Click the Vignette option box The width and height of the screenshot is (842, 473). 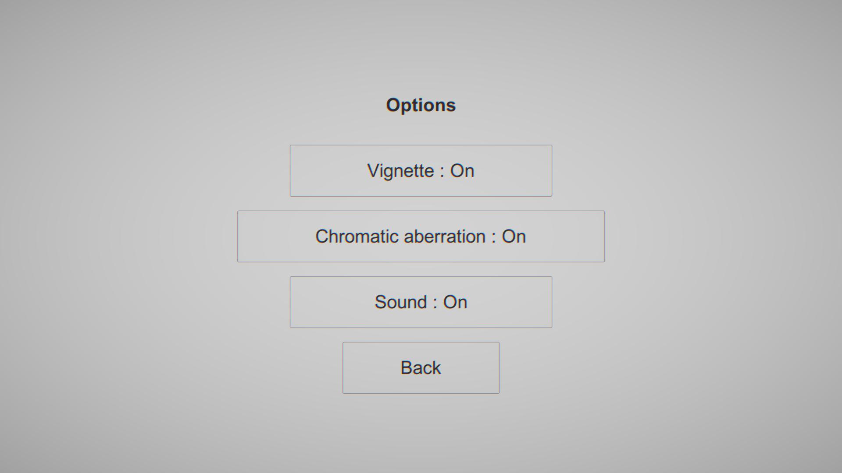(x=421, y=171)
